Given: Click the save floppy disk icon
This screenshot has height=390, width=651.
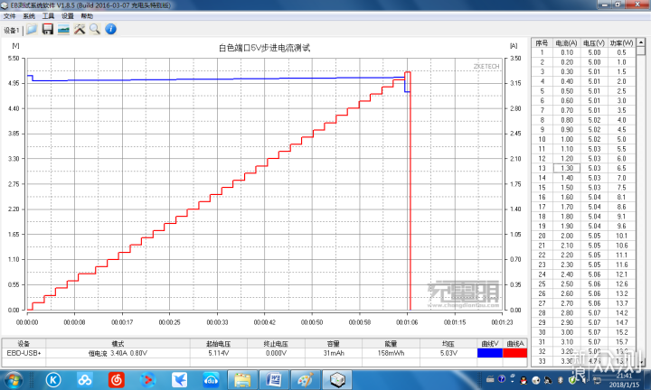Looking at the screenshot, I should point(47,29).
